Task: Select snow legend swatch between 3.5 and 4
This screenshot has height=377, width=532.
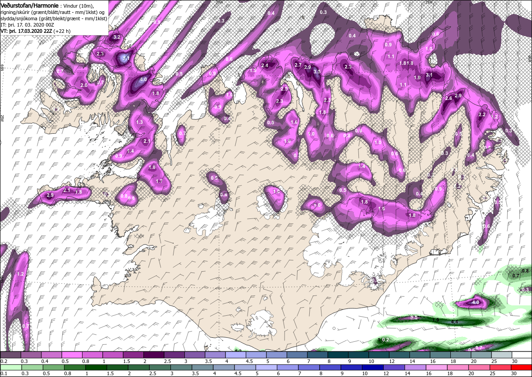Action: (x=215, y=355)
